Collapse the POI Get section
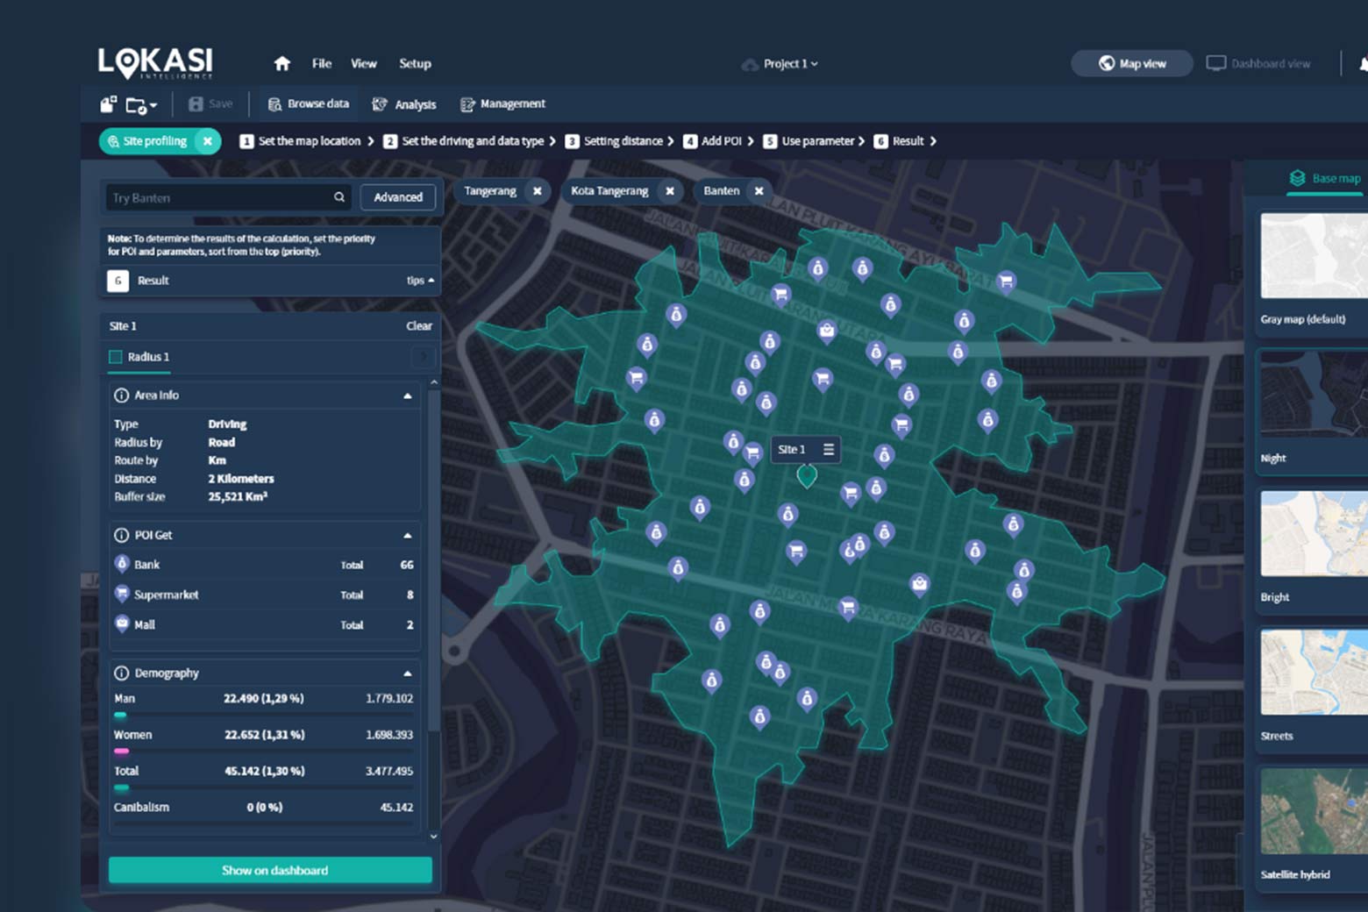The width and height of the screenshot is (1368, 912). tap(408, 536)
